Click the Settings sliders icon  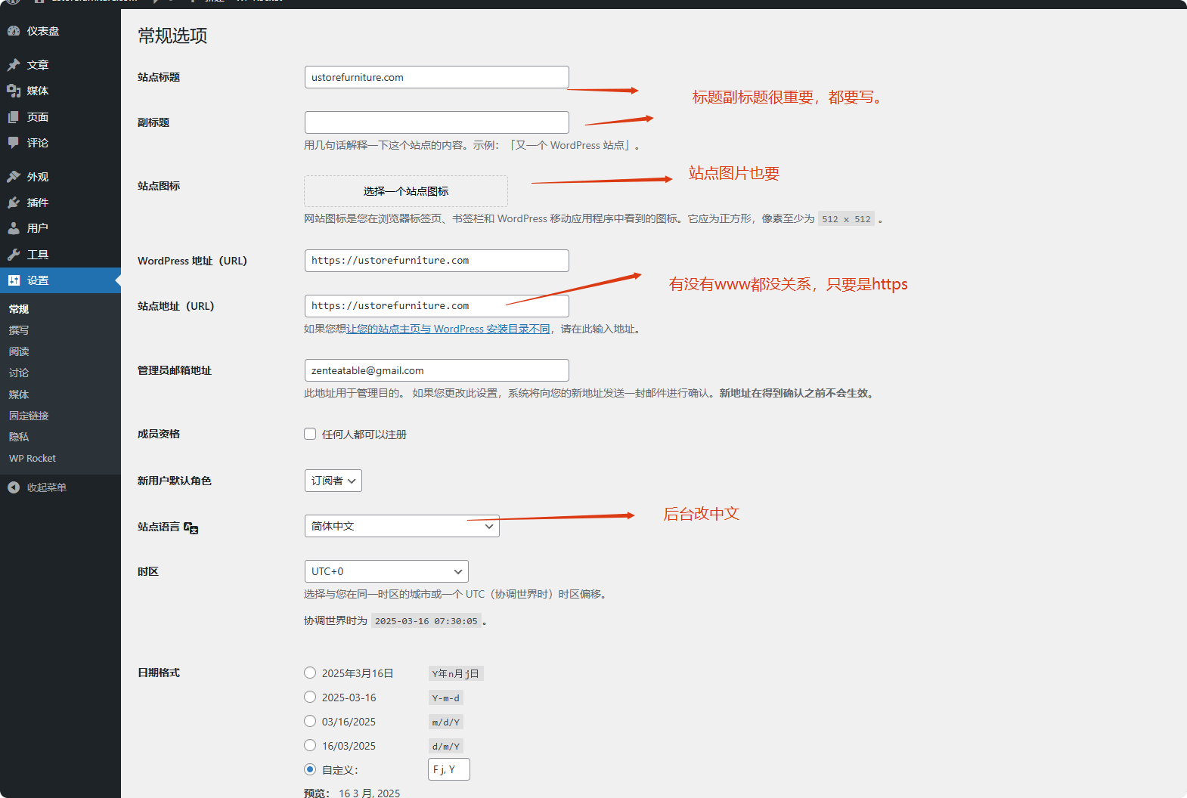point(14,280)
